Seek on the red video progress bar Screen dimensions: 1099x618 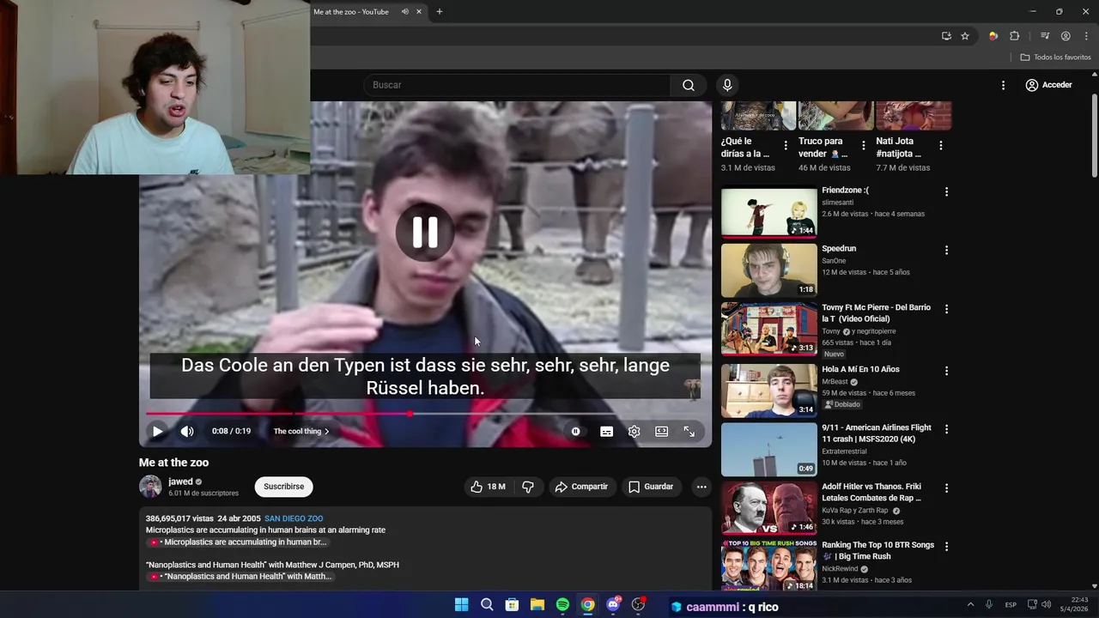click(426, 414)
